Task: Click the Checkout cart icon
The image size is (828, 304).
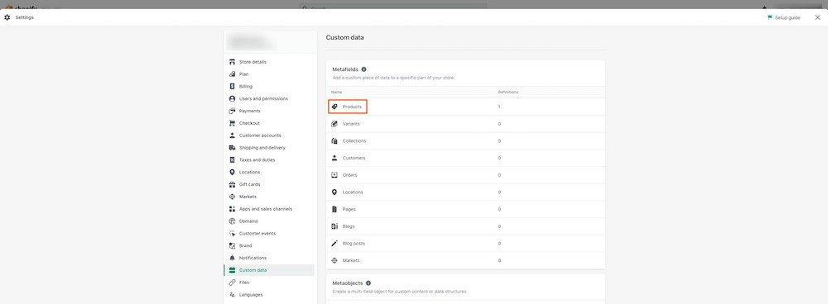Action: (233, 123)
